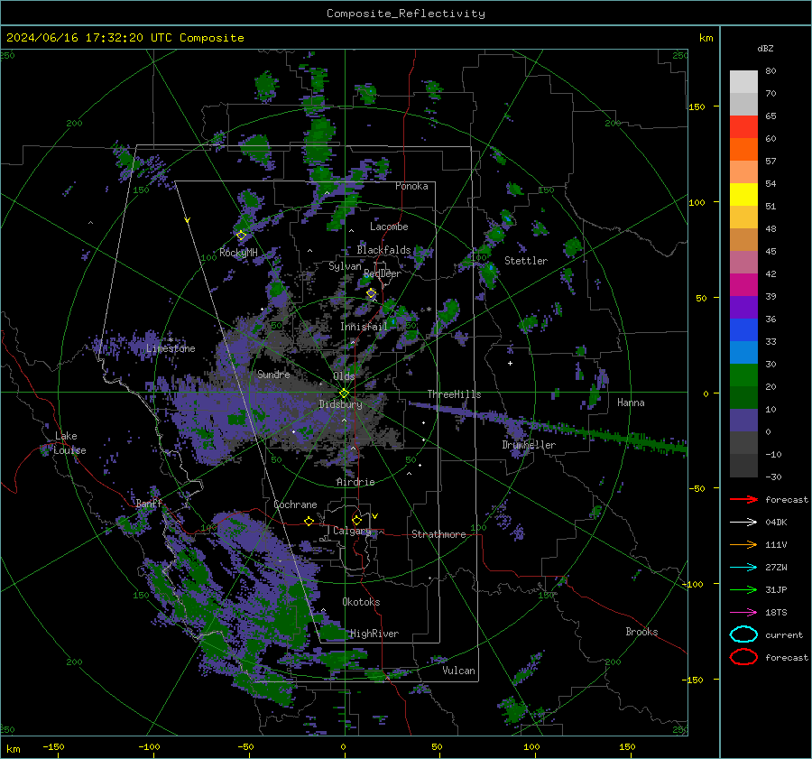Pick the purple 36-39 dBZ swatch

click(743, 308)
